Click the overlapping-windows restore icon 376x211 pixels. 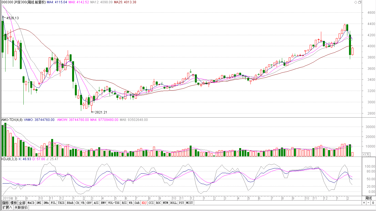coord(360,2)
